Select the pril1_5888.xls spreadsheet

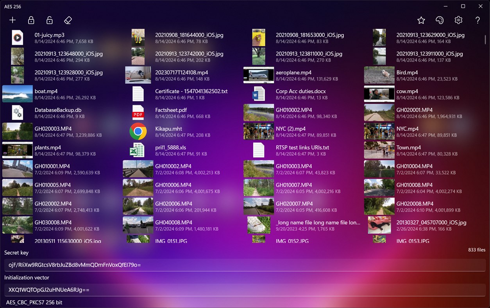click(x=138, y=150)
